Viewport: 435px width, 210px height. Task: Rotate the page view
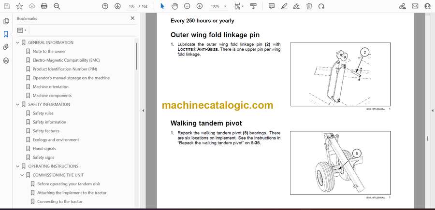tap(321, 6)
